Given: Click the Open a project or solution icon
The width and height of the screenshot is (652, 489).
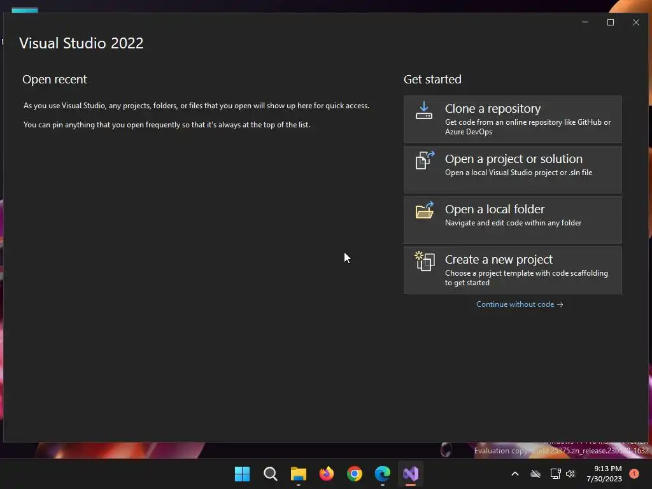Looking at the screenshot, I should tap(425, 160).
